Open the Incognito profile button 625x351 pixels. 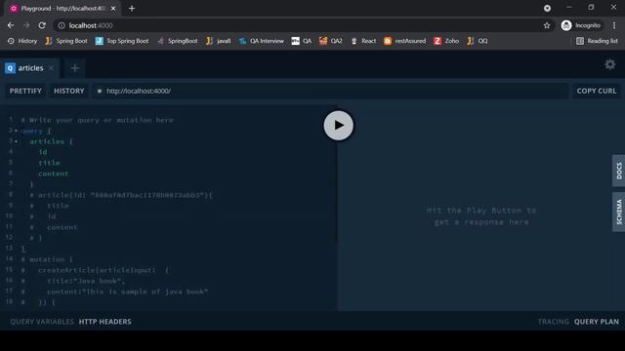pyautogui.click(x=581, y=25)
